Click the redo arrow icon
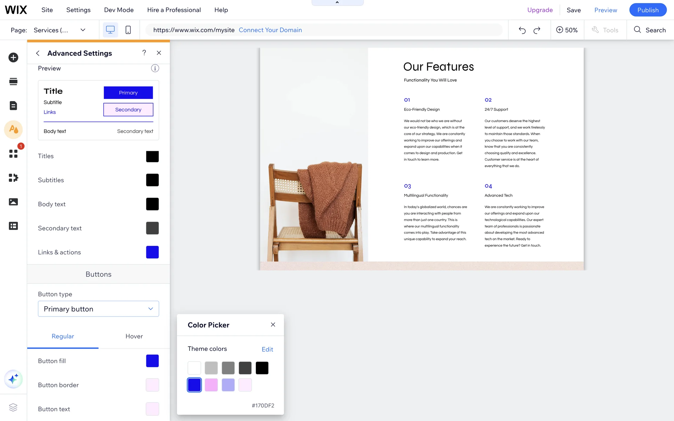 pyautogui.click(x=537, y=30)
